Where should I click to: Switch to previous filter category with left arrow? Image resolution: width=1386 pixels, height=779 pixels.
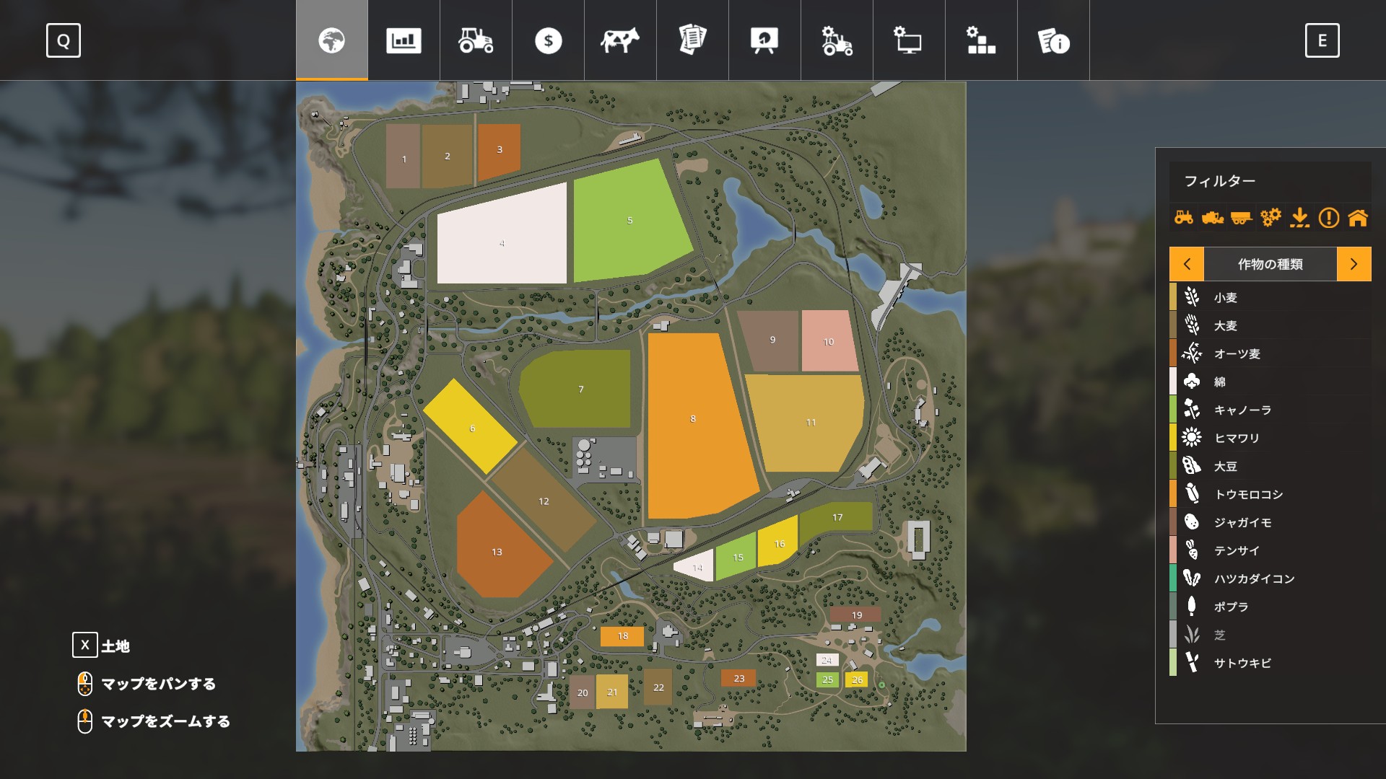coord(1187,264)
